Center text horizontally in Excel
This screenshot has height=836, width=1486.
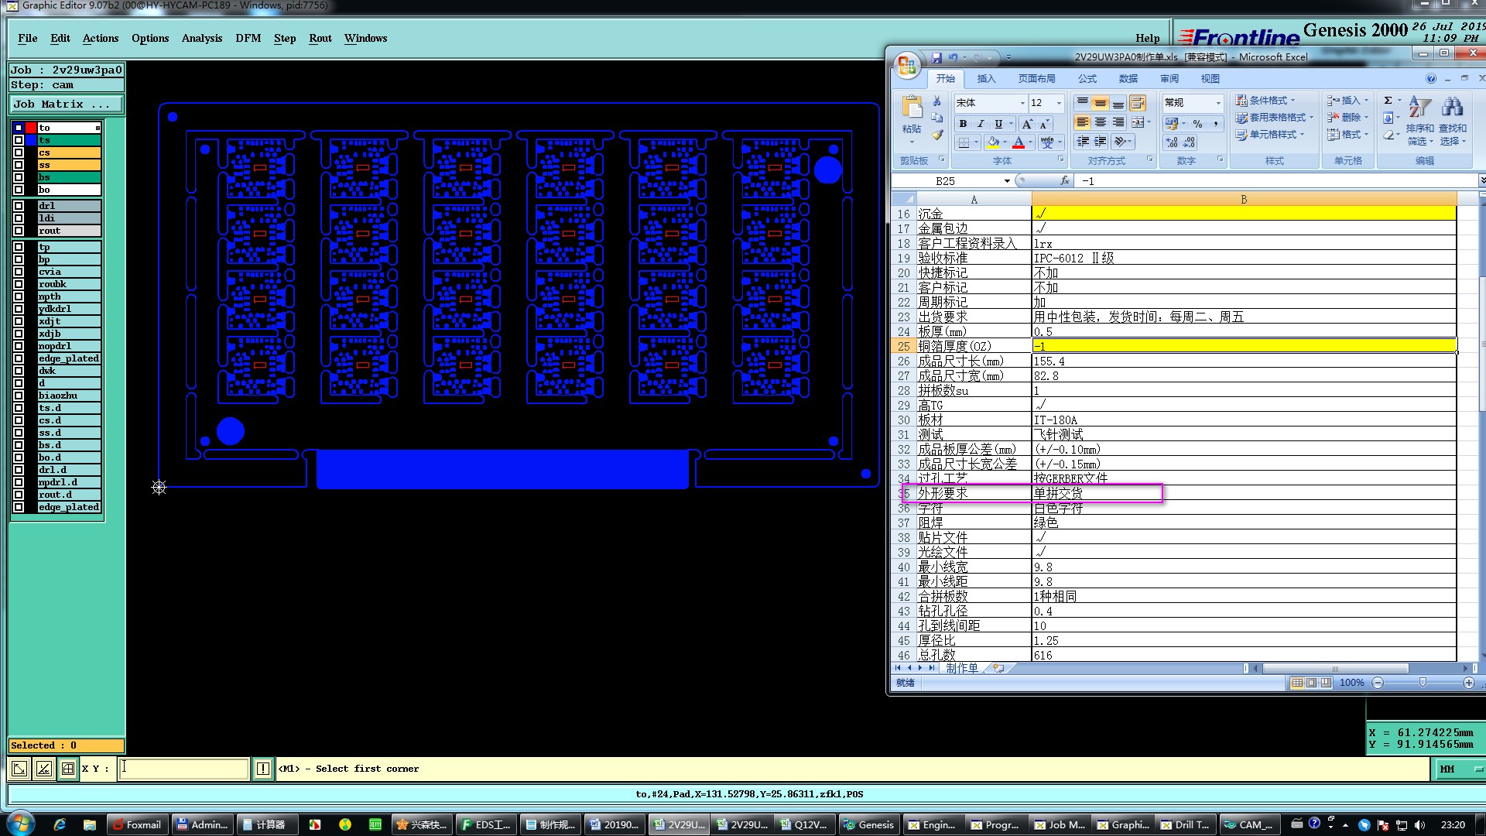[1101, 122]
